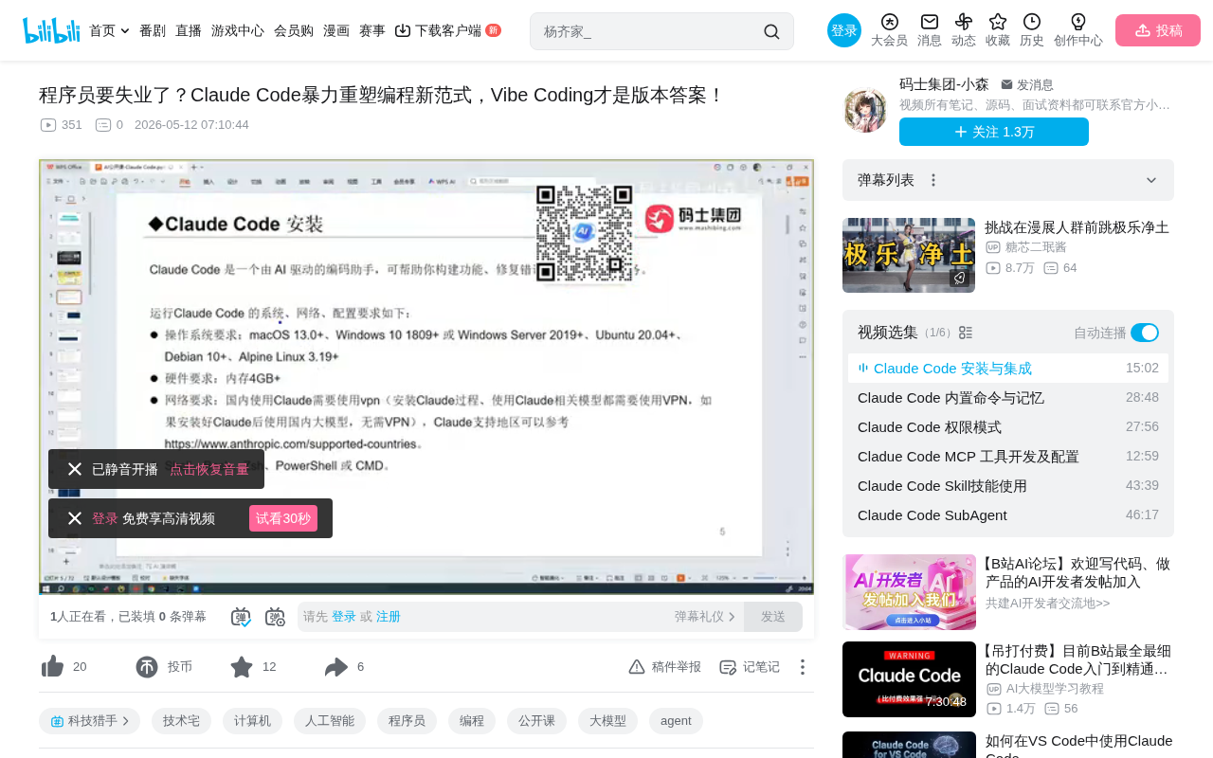1213x758 pixels.
Task: Click the pink 投稿 upload button
Action: (x=1158, y=30)
